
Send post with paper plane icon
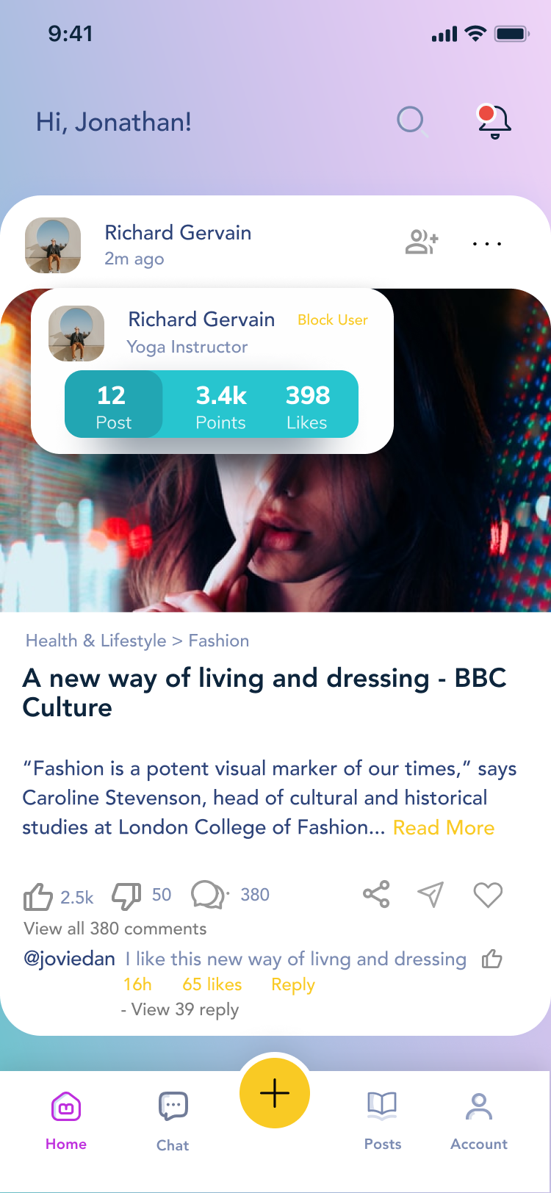pyautogui.click(x=431, y=894)
